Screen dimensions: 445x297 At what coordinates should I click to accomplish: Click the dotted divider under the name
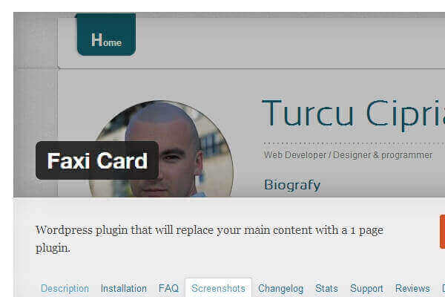tap(354, 143)
